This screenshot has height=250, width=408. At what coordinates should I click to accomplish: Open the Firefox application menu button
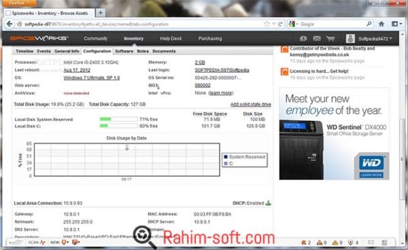pyautogui.click(x=18, y=3)
